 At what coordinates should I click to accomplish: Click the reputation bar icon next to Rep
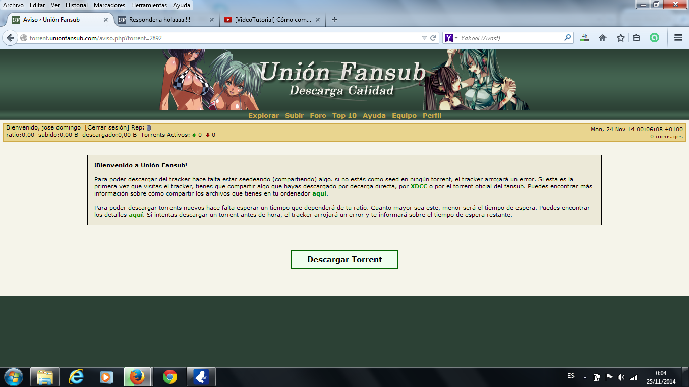(149, 128)
